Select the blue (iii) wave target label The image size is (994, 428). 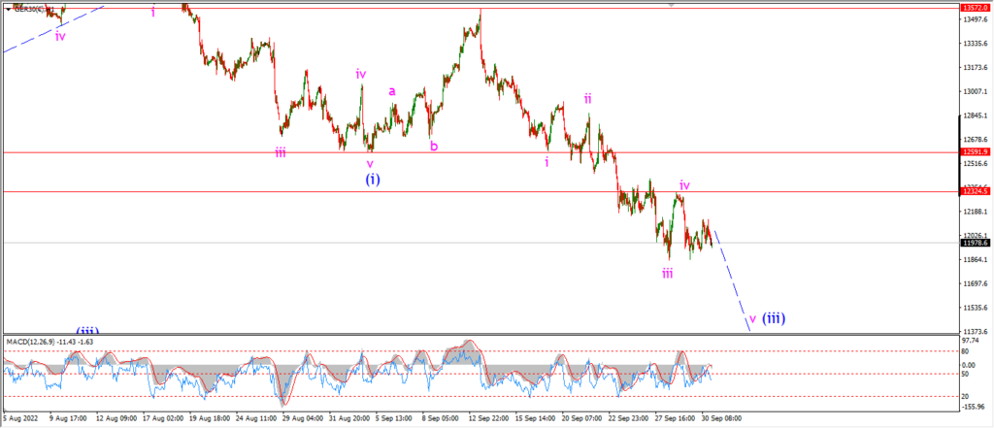click(x=774, y=318)
